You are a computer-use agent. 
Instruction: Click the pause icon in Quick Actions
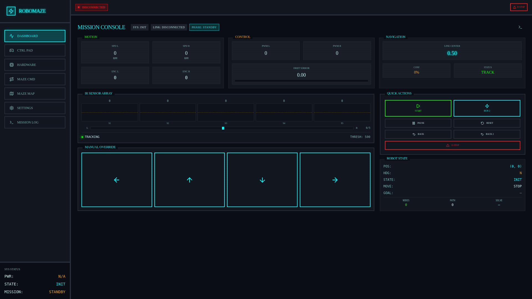pos(414,123)
